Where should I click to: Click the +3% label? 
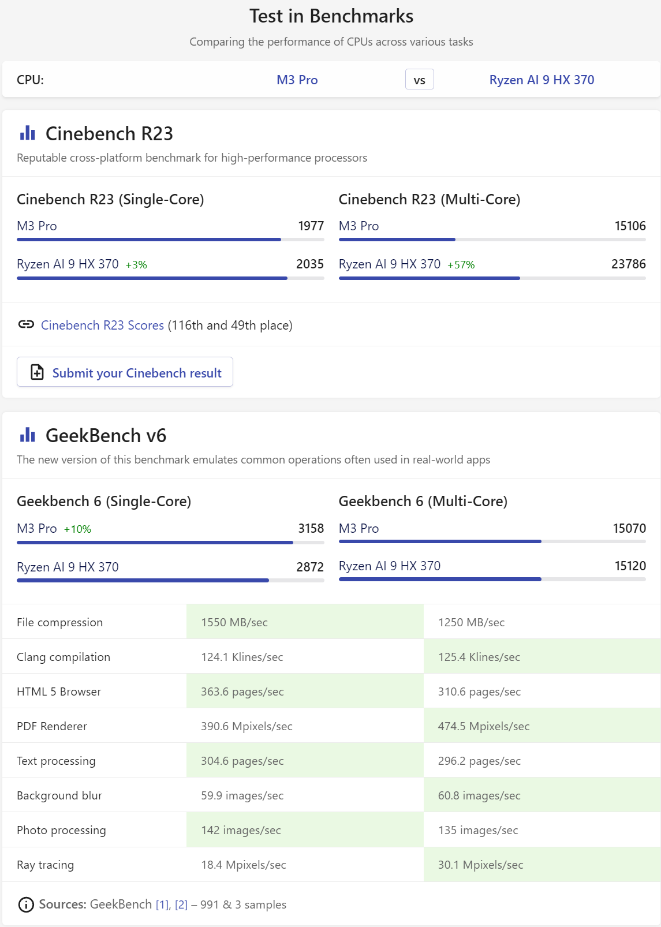tap(136, 265)
